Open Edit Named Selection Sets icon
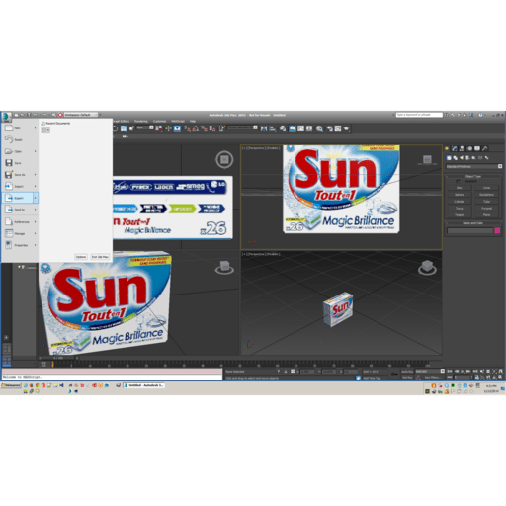 222,128
